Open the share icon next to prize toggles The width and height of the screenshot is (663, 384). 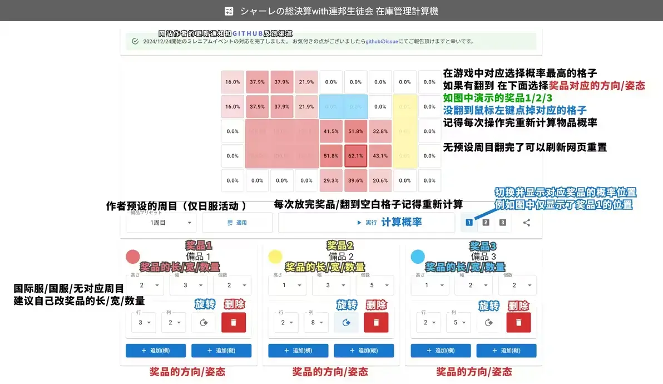tap(526, 222)
